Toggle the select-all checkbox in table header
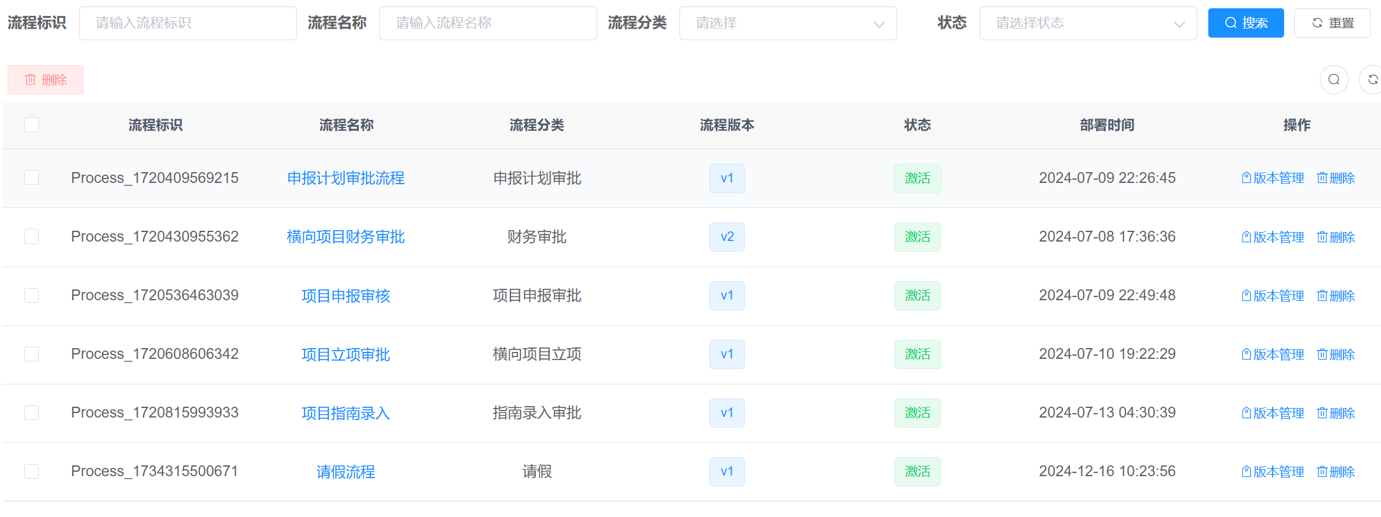 [x=31, y=124]
